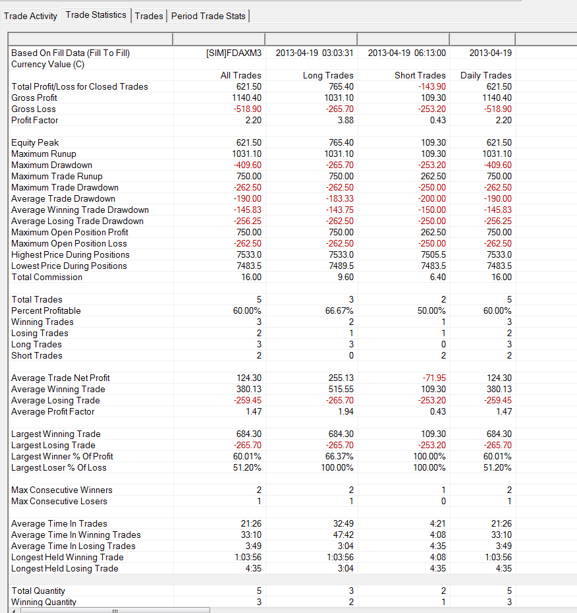Viewport: 577px width, 613px height.
Task: Select the 'Winning Trades' row label
Action: point(43,322)
